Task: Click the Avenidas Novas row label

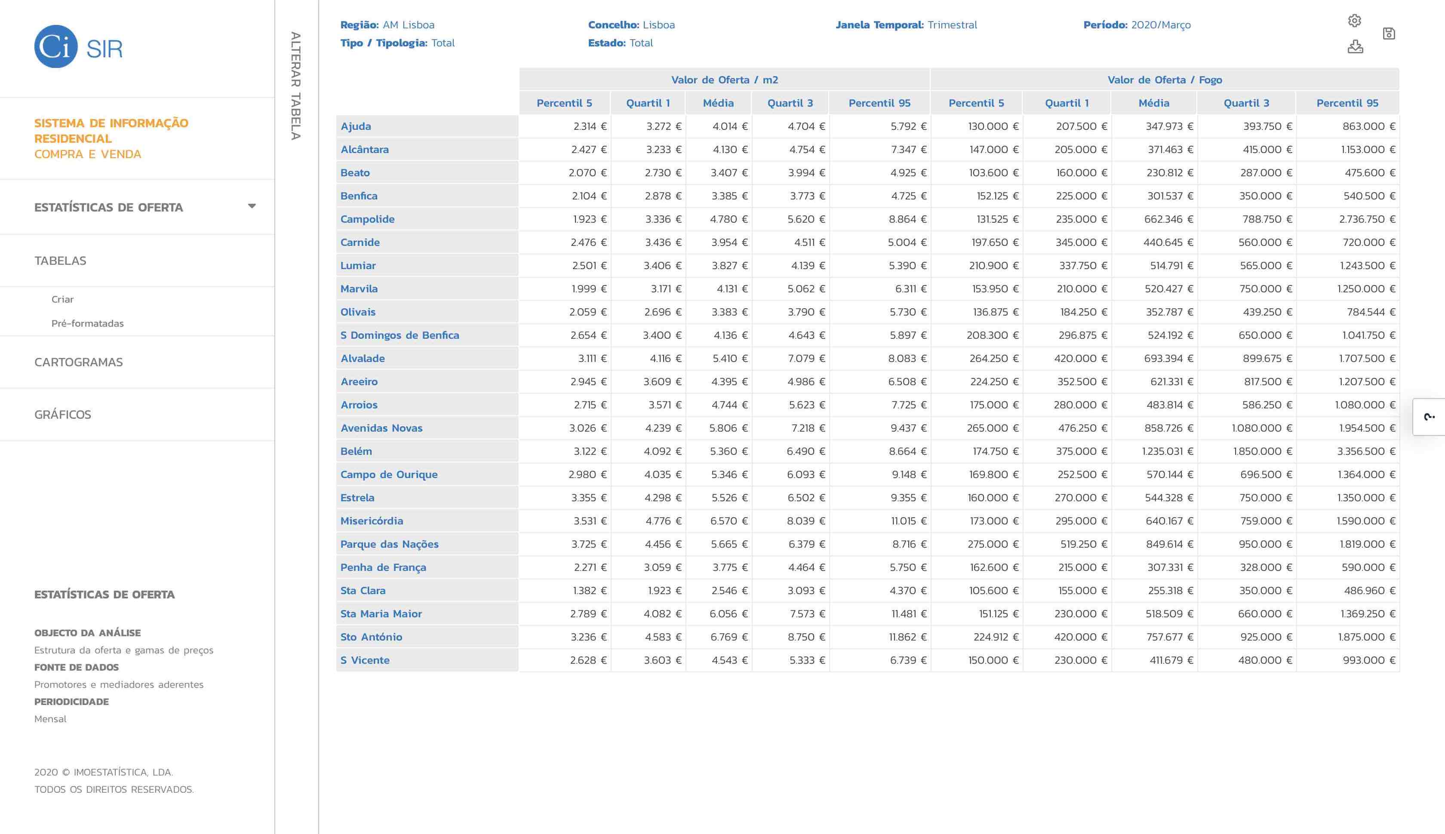Action: coord(381,428)
